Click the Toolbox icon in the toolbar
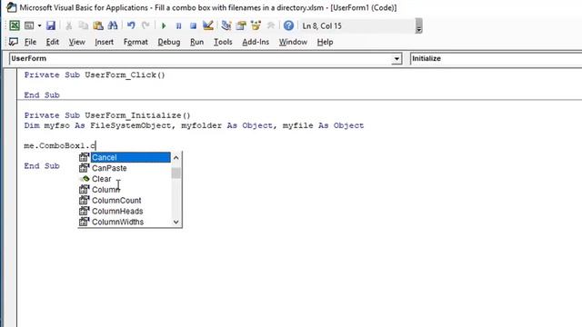Image resolution: width=582 pixels, height=327 pixels. click(271, 25)
